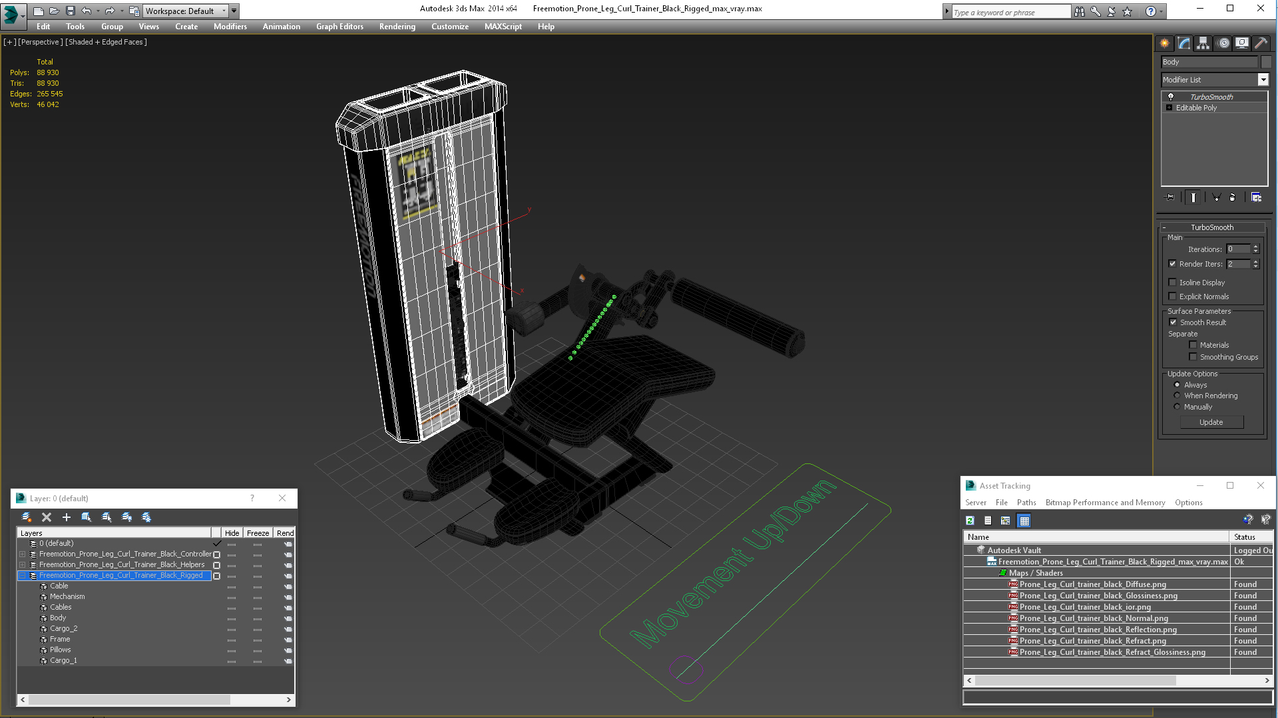Select When Rendering update option
1278x718 pixels.
coord(1177,396)
